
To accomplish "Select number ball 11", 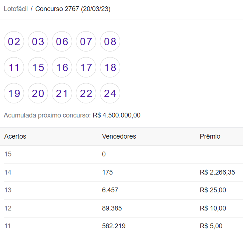I will pyautogui.click(x=14, y=67).
